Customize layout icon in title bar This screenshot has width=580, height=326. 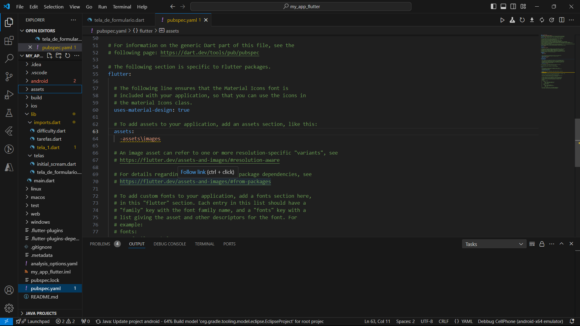point(523,7)
